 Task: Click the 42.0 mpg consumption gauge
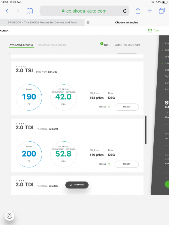[x=63, y=97]
